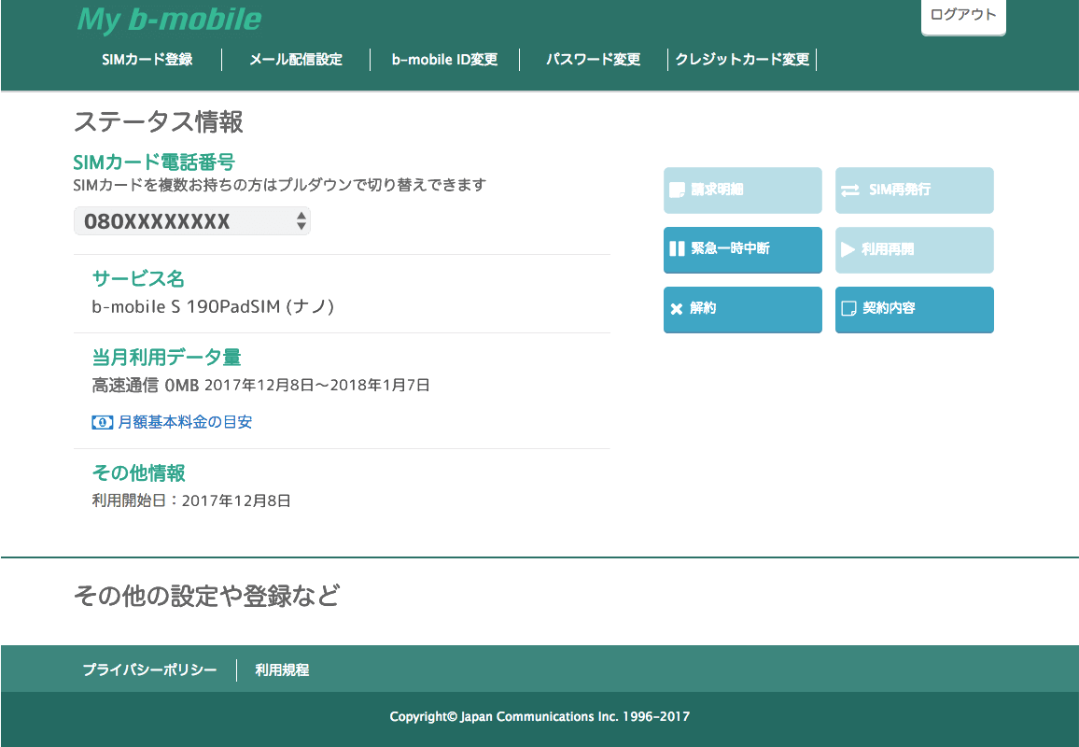Click the X icon on 解約
The image size is (1079, 747).
[677, 309]
